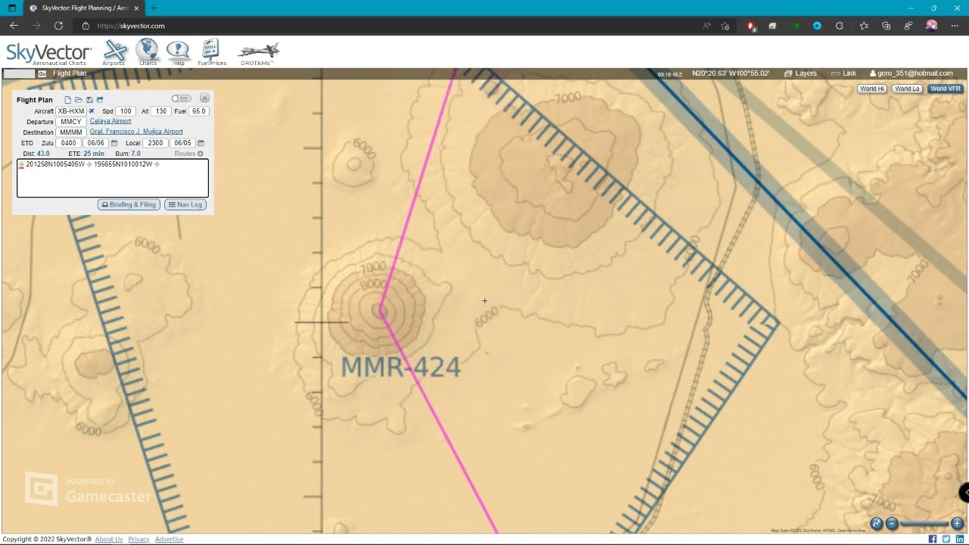Adjust the map zoom slider
The height and width of the screenshot is (545, 969).
click(924, 524)
